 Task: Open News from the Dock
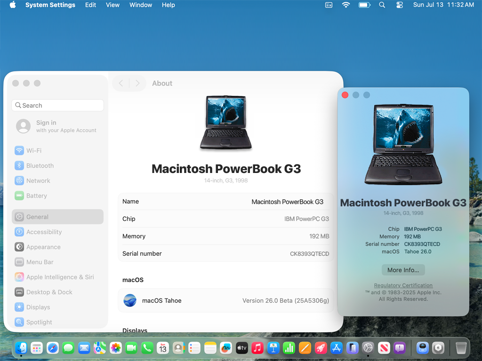(x=384, y=348)
